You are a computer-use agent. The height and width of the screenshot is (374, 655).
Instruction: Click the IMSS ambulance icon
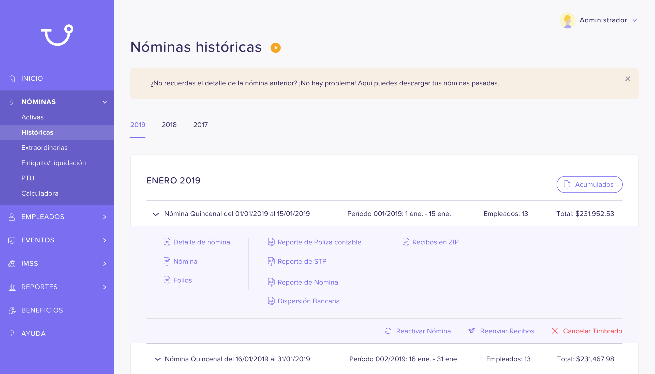coord(11,263)
